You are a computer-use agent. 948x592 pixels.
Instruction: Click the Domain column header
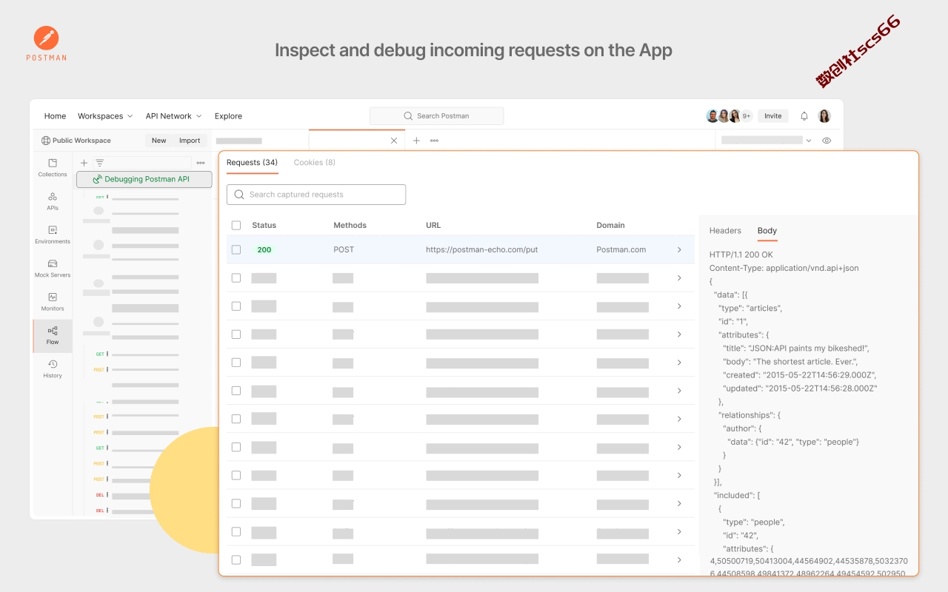point(610,225)
